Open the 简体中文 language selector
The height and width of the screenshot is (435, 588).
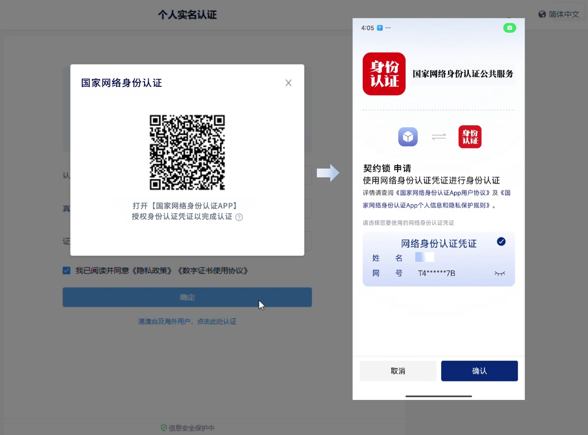[x=559, y=14]
